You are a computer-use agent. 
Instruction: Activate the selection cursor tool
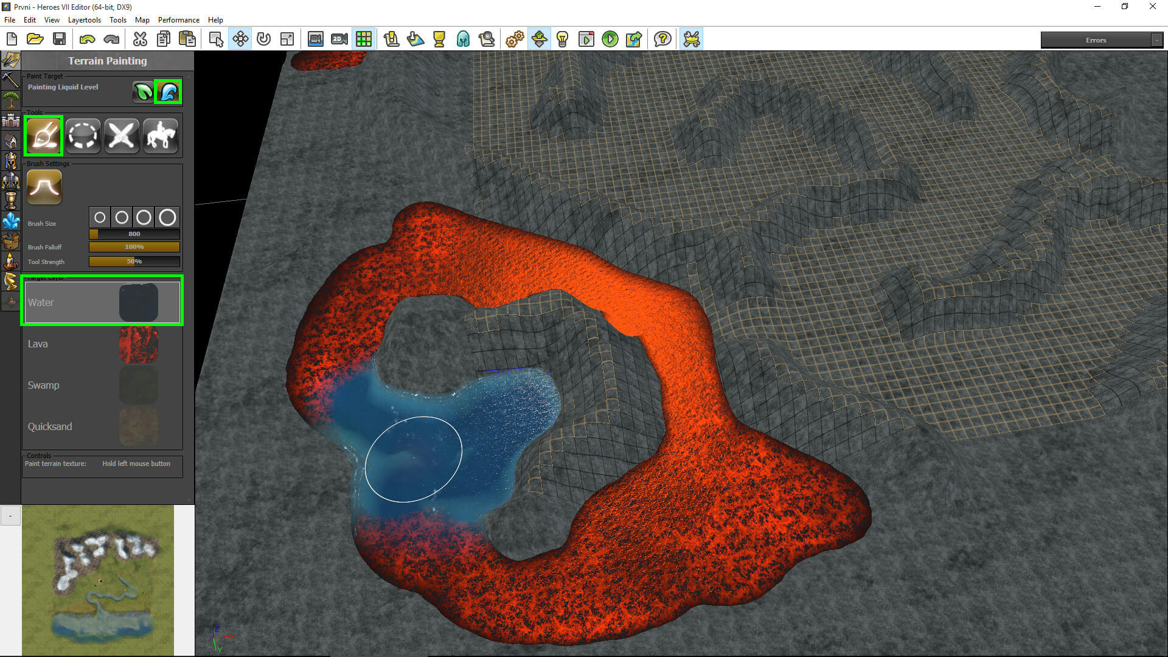pyautogui.click(x=216, y=40)
